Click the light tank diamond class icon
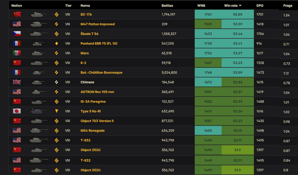The image size is (298, 175). pos(56,44)
